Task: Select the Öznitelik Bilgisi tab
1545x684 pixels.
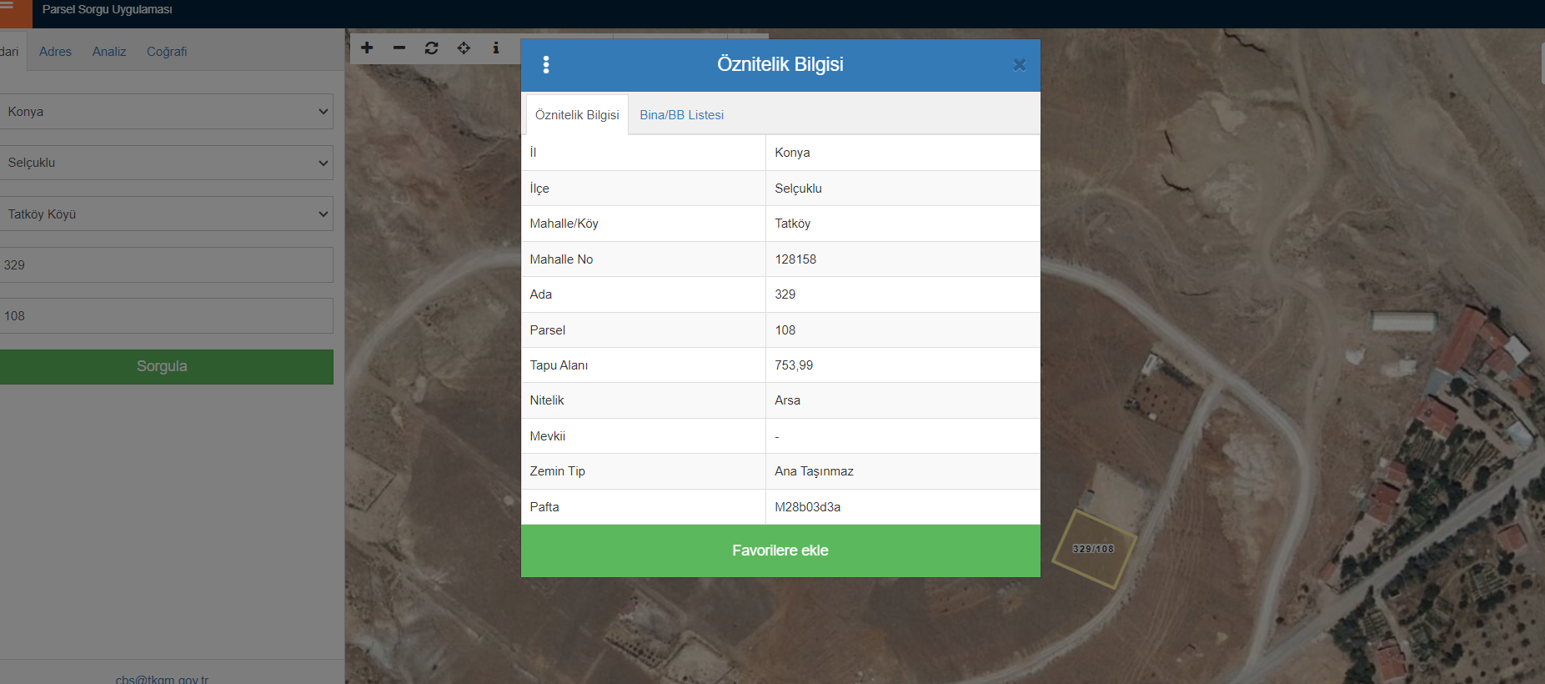Action: tap(577, 115)
